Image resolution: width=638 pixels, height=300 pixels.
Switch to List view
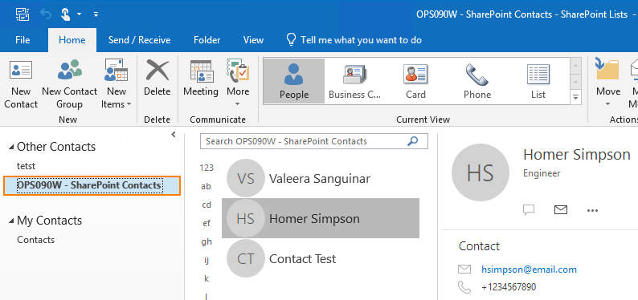pyautogui.click(x=538, y=81)
